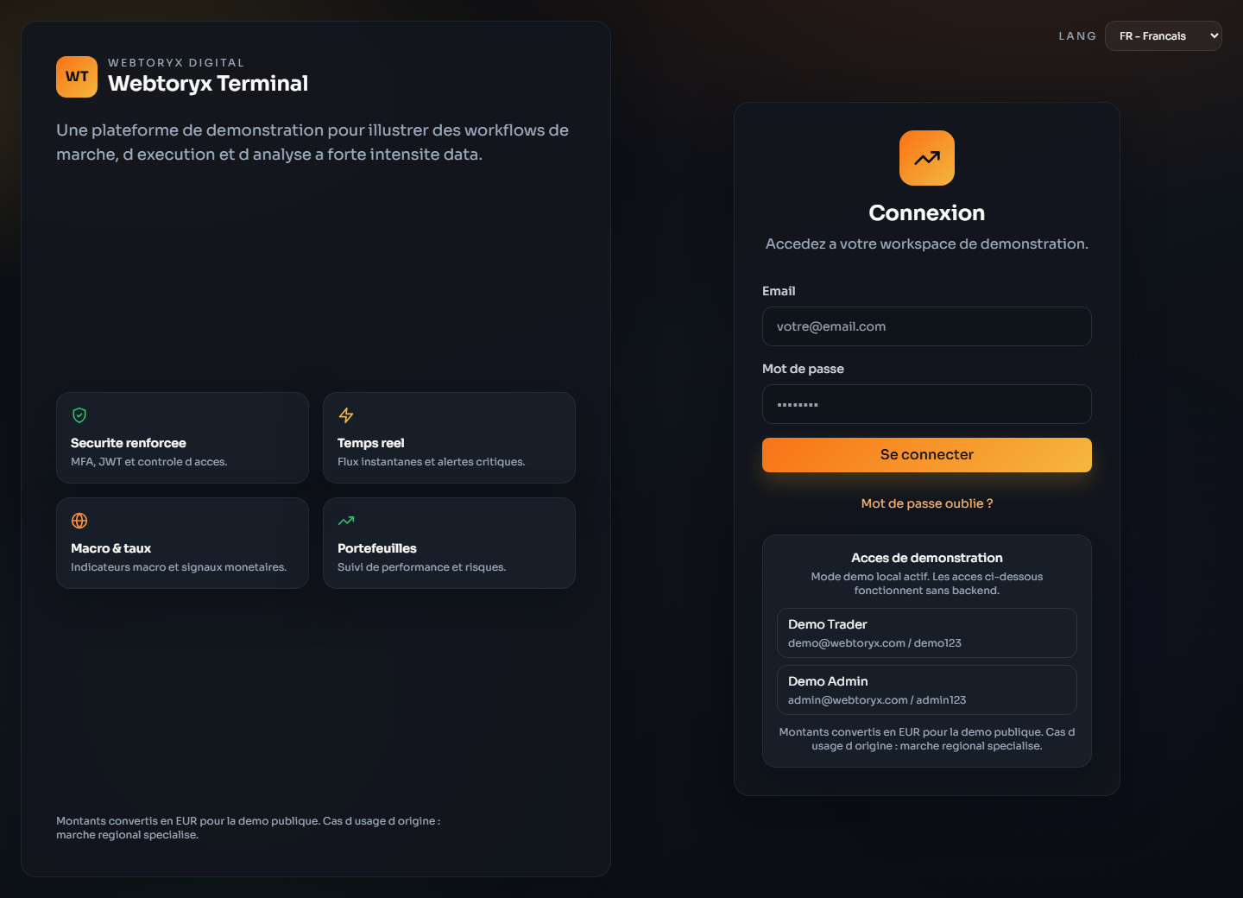Open the Mot de passe oublie link
1243x898 pixels.
[926, 503]
